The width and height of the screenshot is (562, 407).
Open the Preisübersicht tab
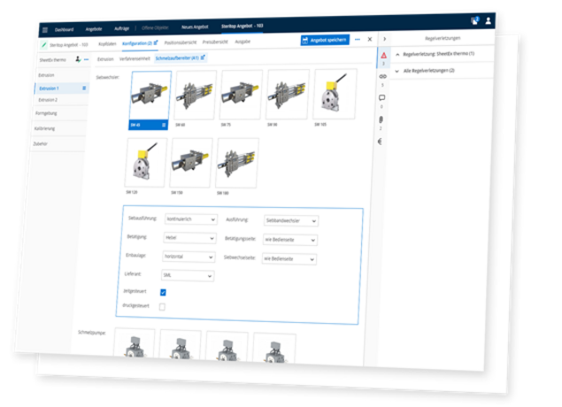coord(215,42)
